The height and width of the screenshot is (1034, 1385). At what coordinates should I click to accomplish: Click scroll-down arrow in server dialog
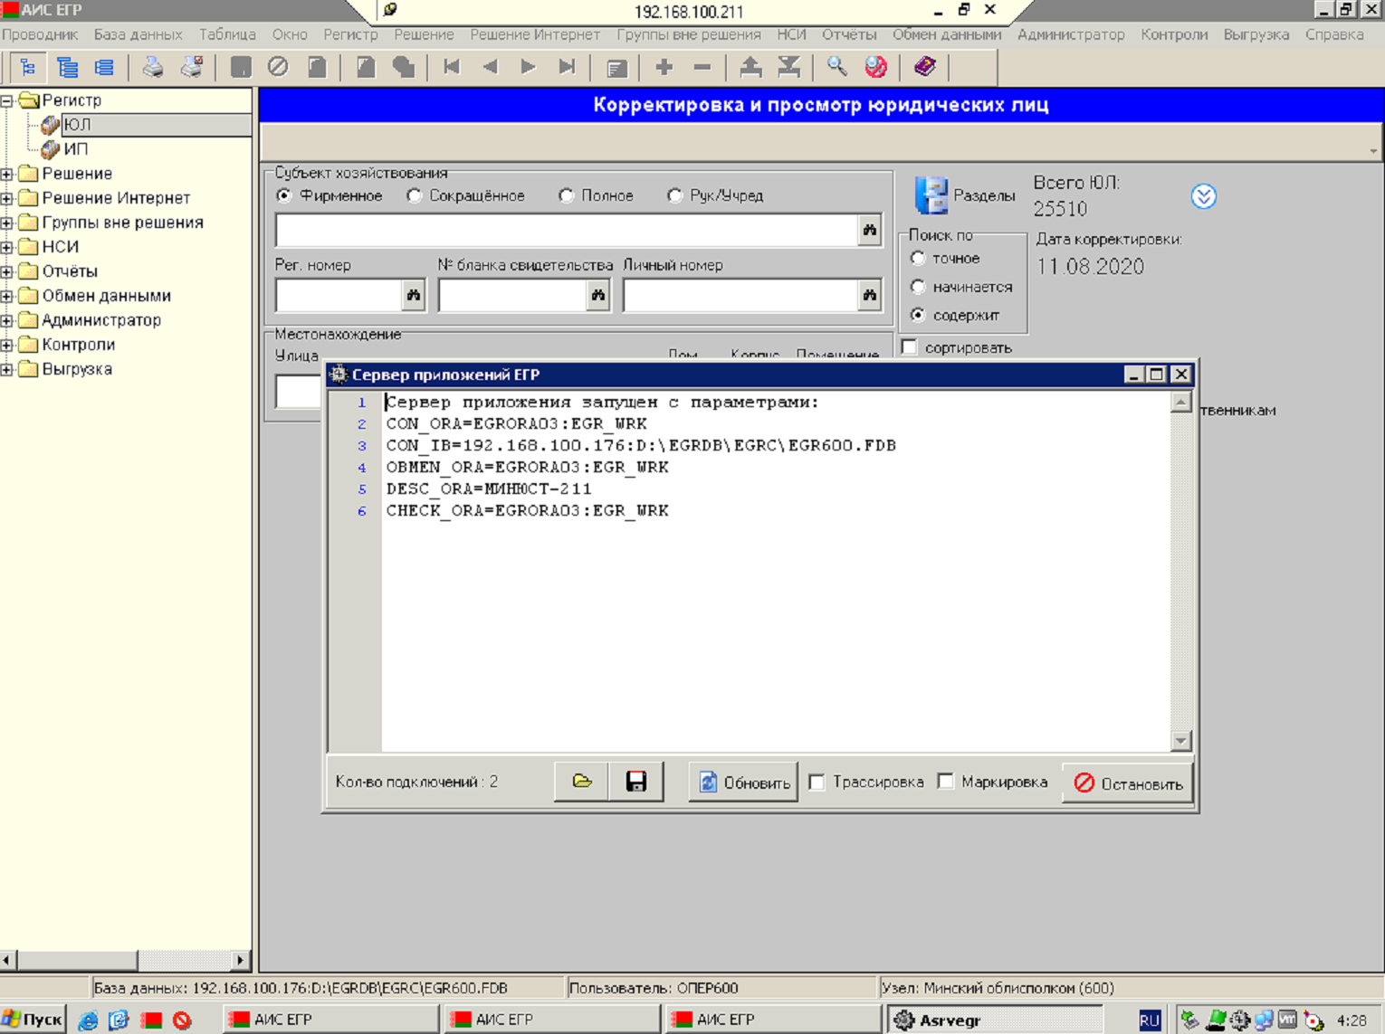[x=1180, y=741]
